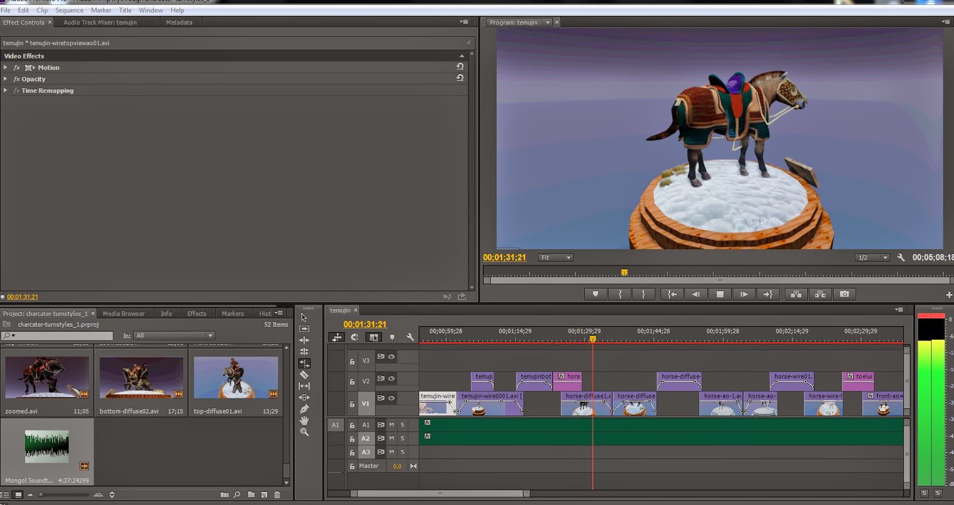Select the Razor tool
954x505 pixels.
[x=304, y=374]
